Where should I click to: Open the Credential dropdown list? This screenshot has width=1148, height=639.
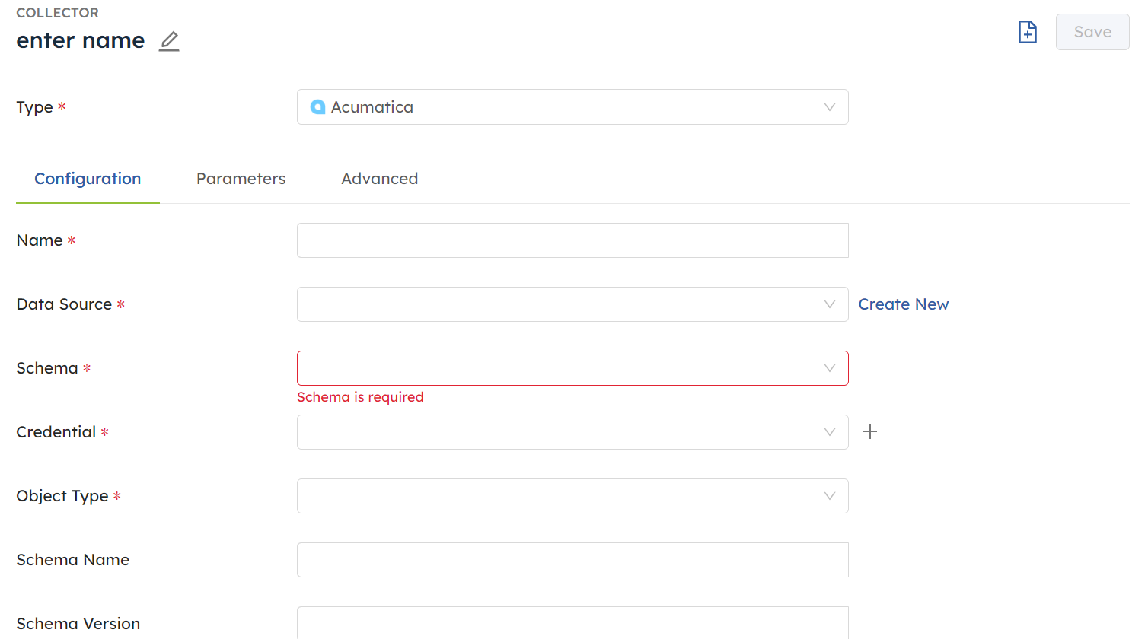[563, 432]
